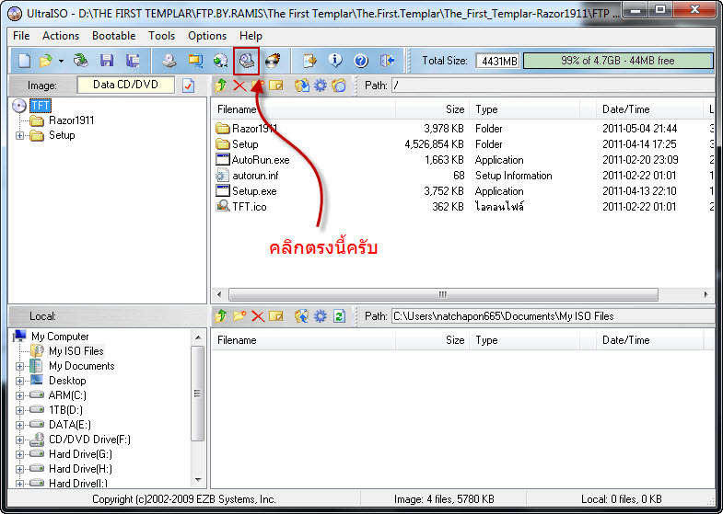
Task: Expand the Hard Drive(G:) node
Action: point(19,454)
